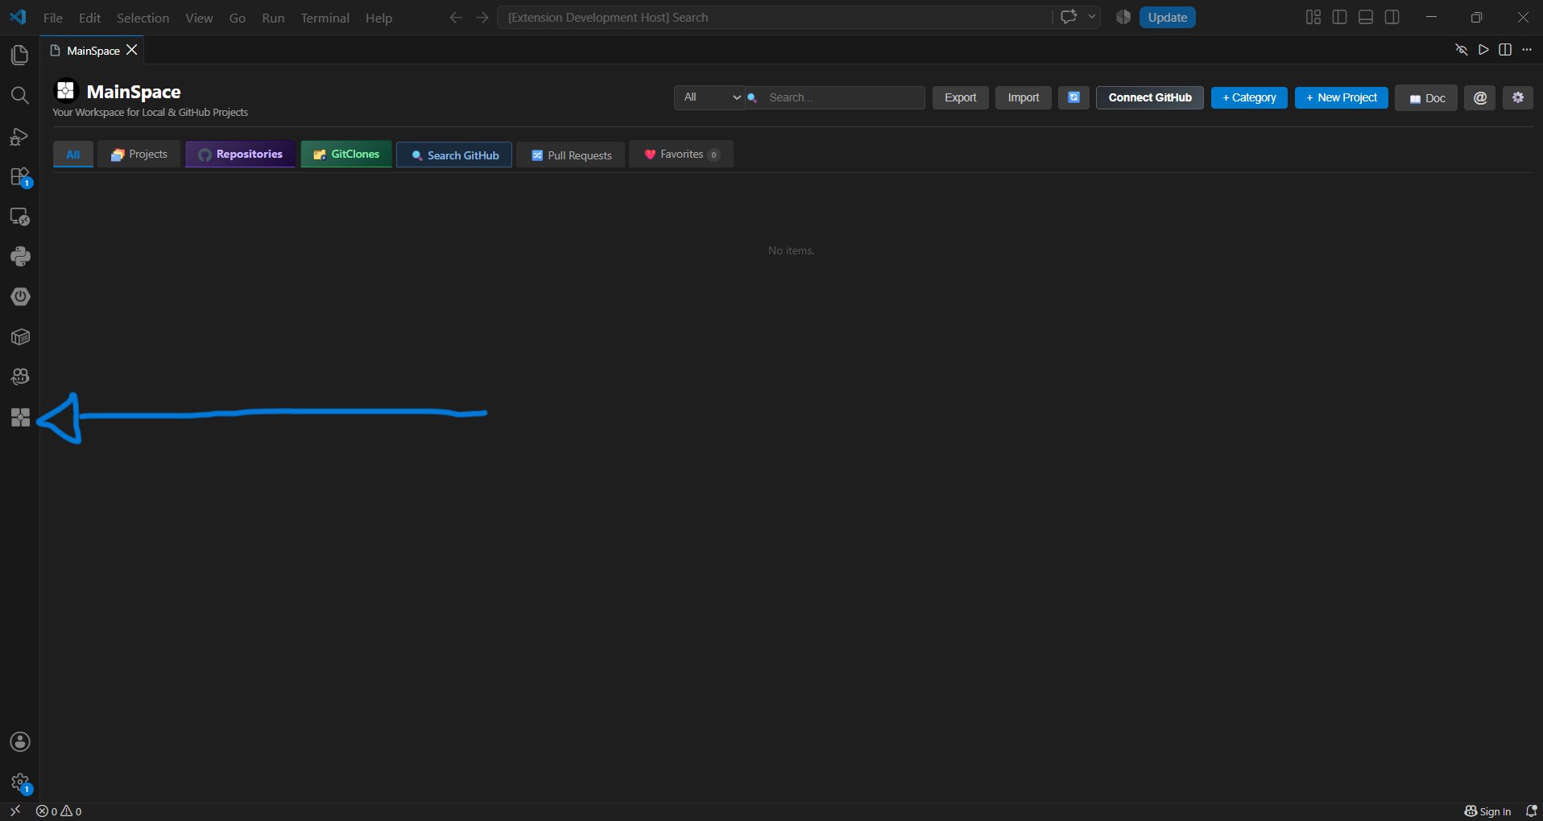
Task: Switch to the Projects tab
Action: 139,155
